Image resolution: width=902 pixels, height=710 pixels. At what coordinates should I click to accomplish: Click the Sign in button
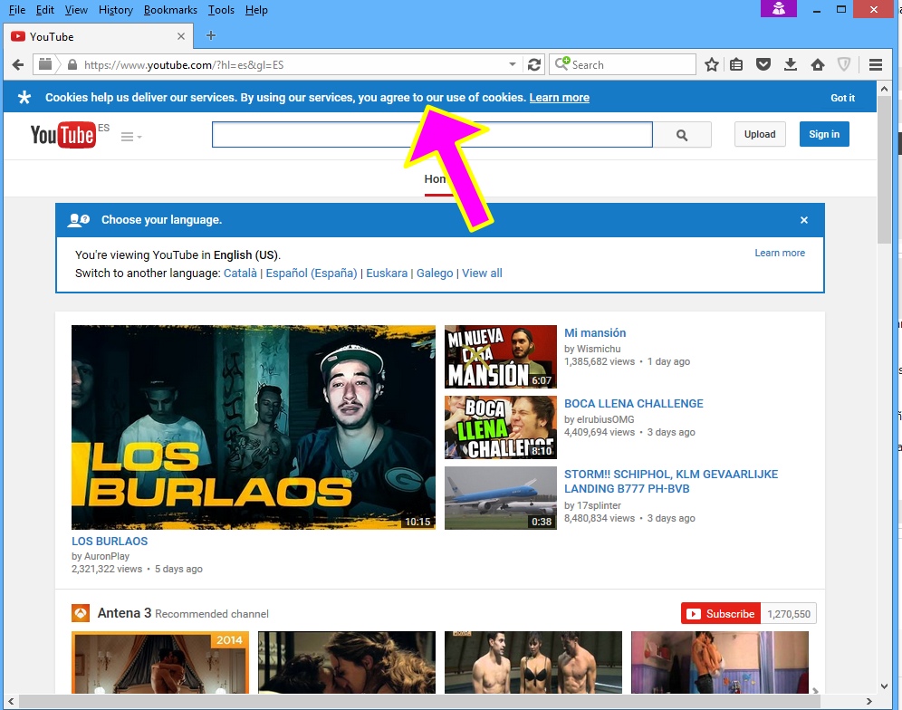824,135
